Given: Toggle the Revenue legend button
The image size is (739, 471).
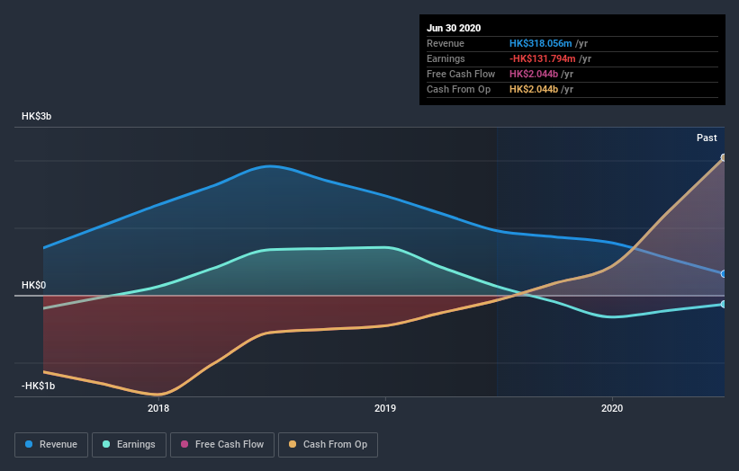Looking at the screenshot, I should point(51,445).
